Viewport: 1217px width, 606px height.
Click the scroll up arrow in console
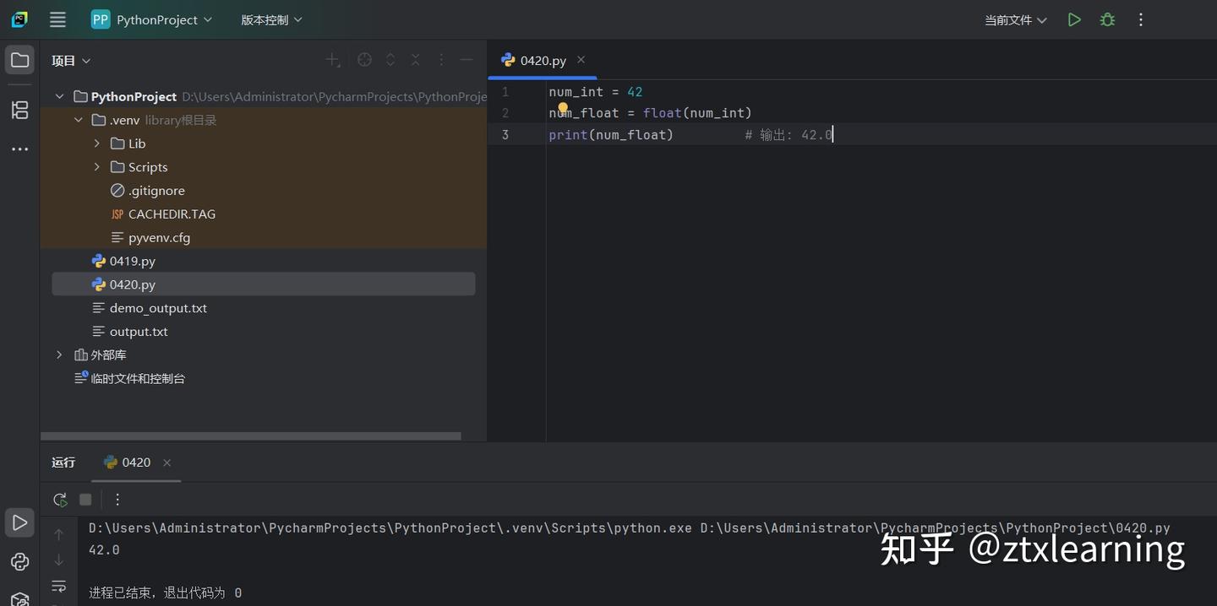59,534
